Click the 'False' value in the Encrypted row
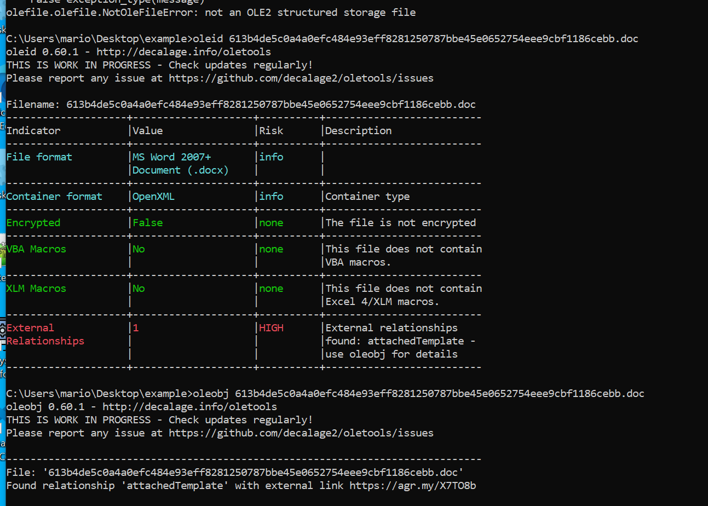The height and width of the screenshot is (506, 708). 148,223
